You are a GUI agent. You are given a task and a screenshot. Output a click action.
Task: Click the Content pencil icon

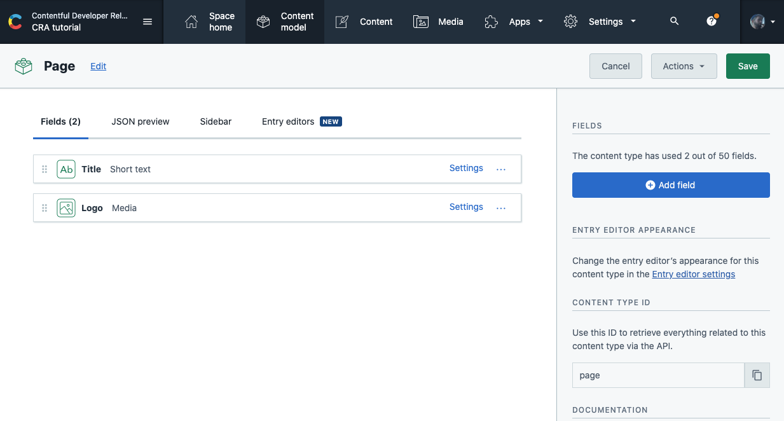pyautogui.click(x=341, y=21)
